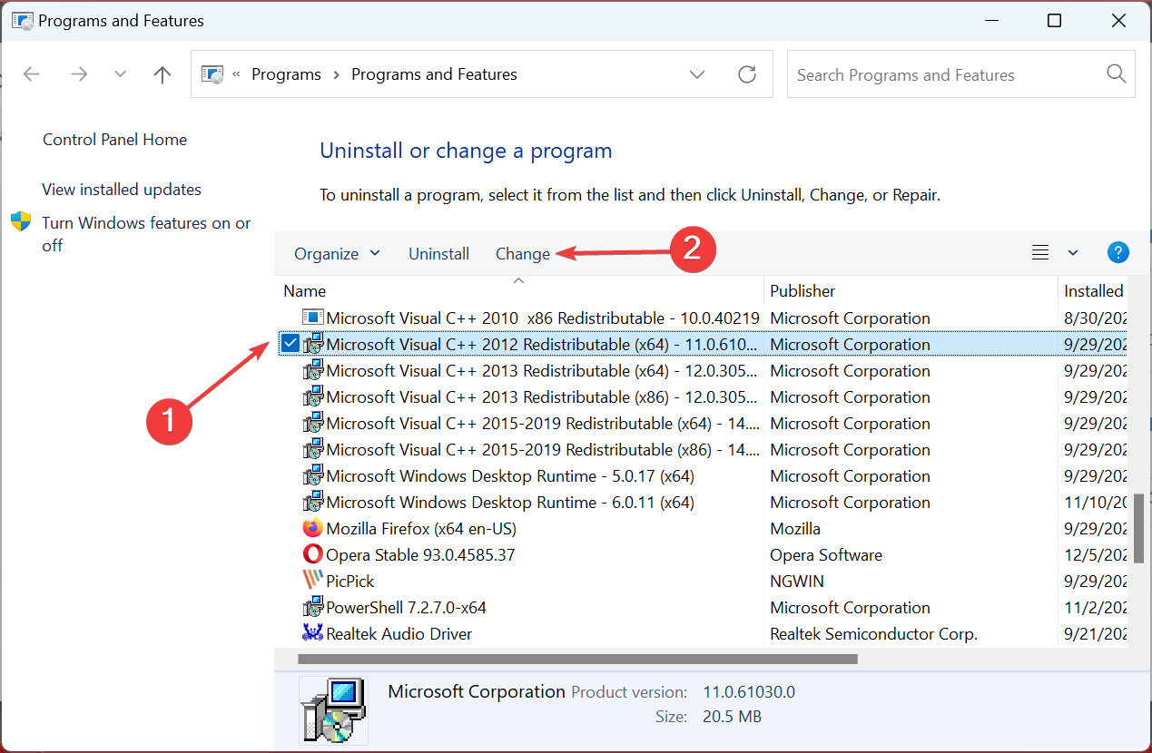Click the Visual C++ 2015-2019 x64 installer icon
Image resolution: width=1152 pixels, height=753 pixels.
[x=312, y=423]
